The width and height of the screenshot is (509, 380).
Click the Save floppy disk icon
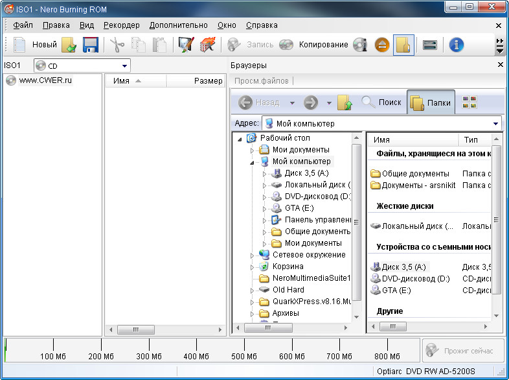[90, 45]
